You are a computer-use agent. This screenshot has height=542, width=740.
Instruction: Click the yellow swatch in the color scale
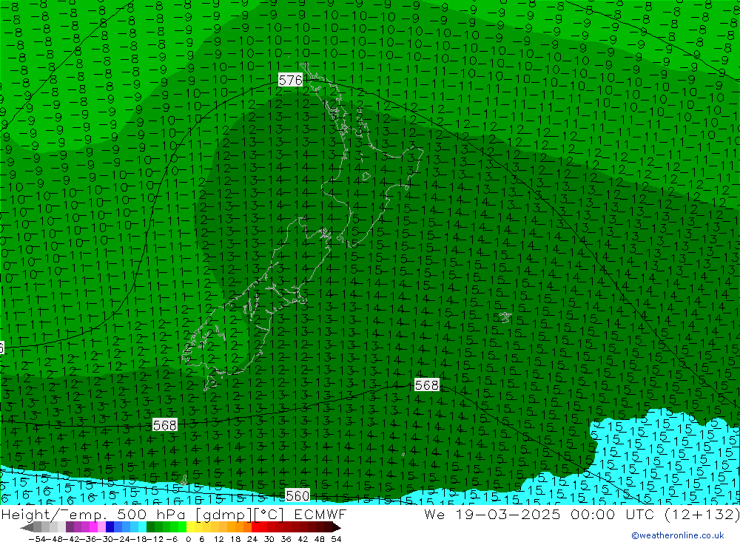tap(190, 527)
